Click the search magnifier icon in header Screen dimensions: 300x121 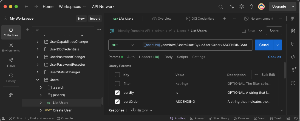221,7
